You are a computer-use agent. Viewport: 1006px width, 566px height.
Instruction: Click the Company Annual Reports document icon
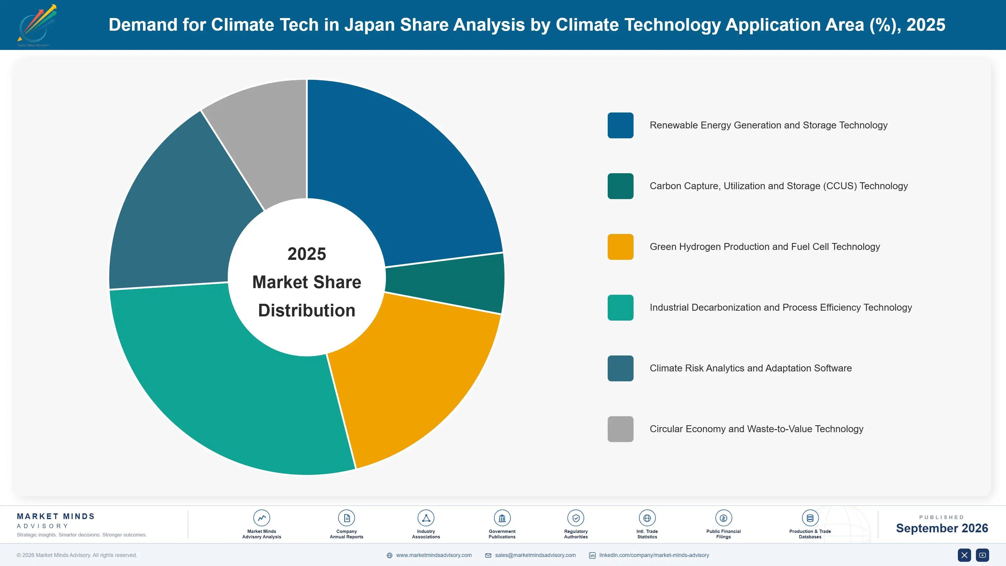click(346, 518)
